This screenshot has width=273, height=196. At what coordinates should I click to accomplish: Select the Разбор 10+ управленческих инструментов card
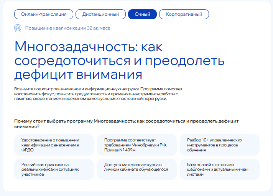[x=219, y=145]
